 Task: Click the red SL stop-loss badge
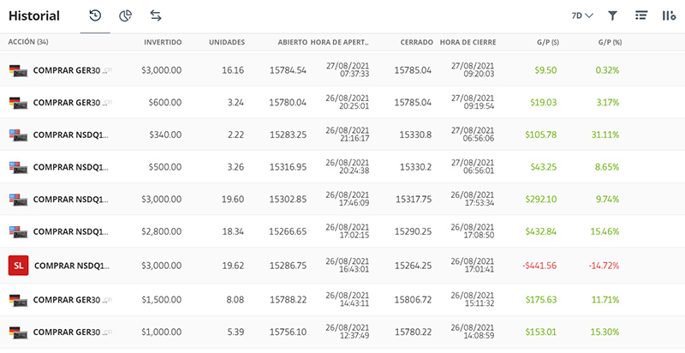tap(18, 266)
